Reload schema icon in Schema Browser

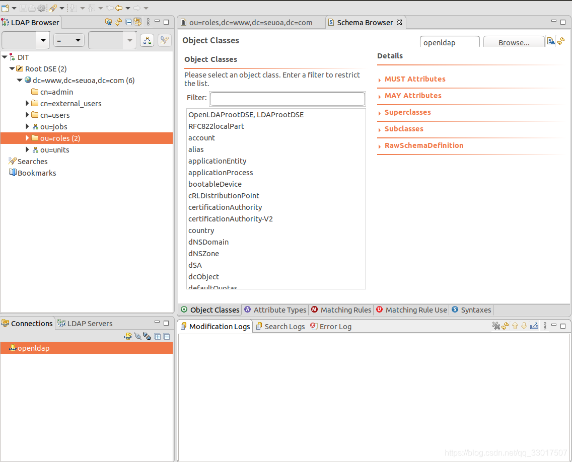click(561, 41)
